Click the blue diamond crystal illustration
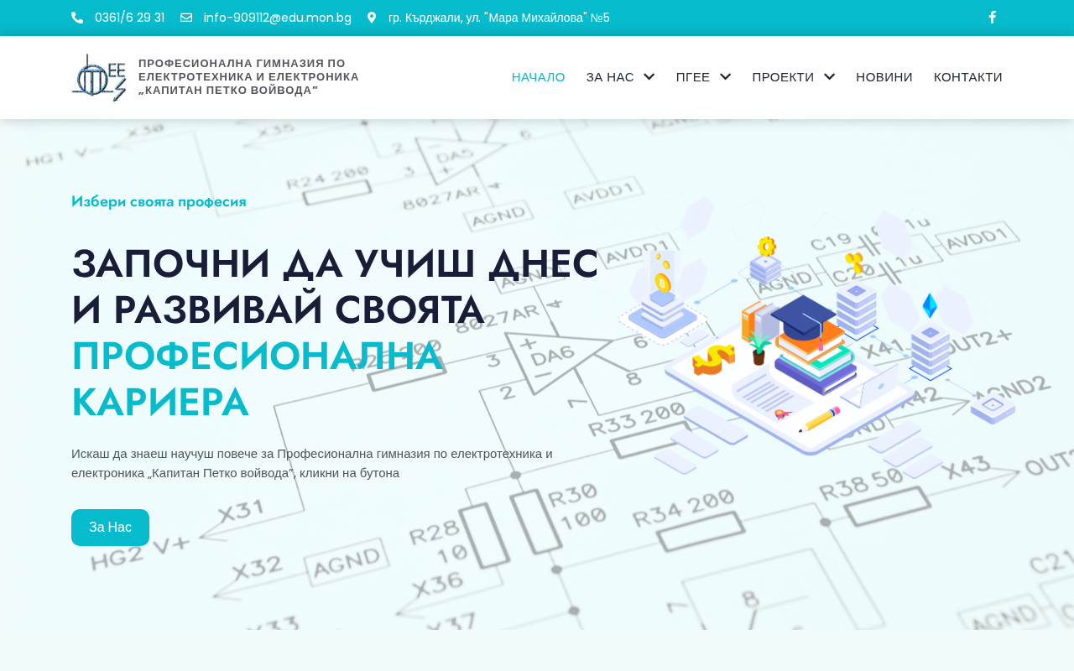The image size is (1074, 671). [930, 305]
